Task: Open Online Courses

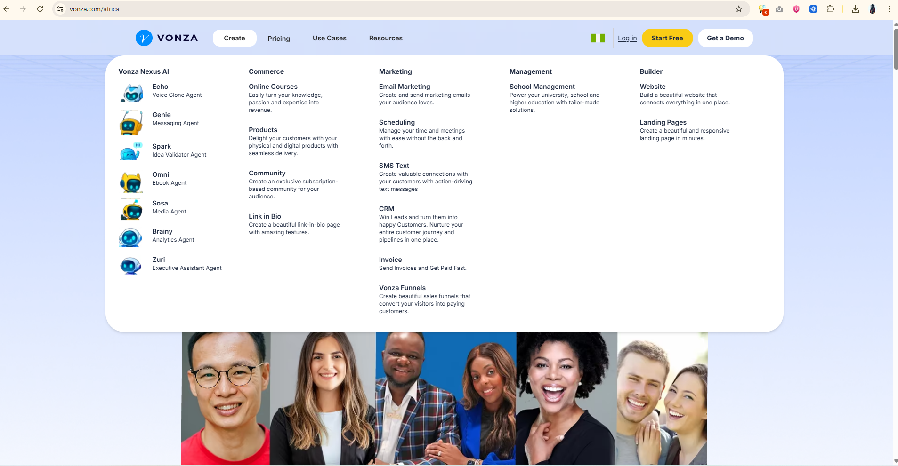Action: pos(273,87)
